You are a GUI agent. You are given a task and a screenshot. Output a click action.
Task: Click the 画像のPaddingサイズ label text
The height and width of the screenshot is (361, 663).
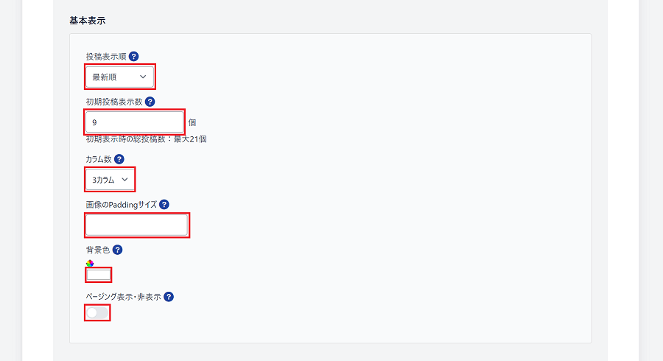coord(122,205)
